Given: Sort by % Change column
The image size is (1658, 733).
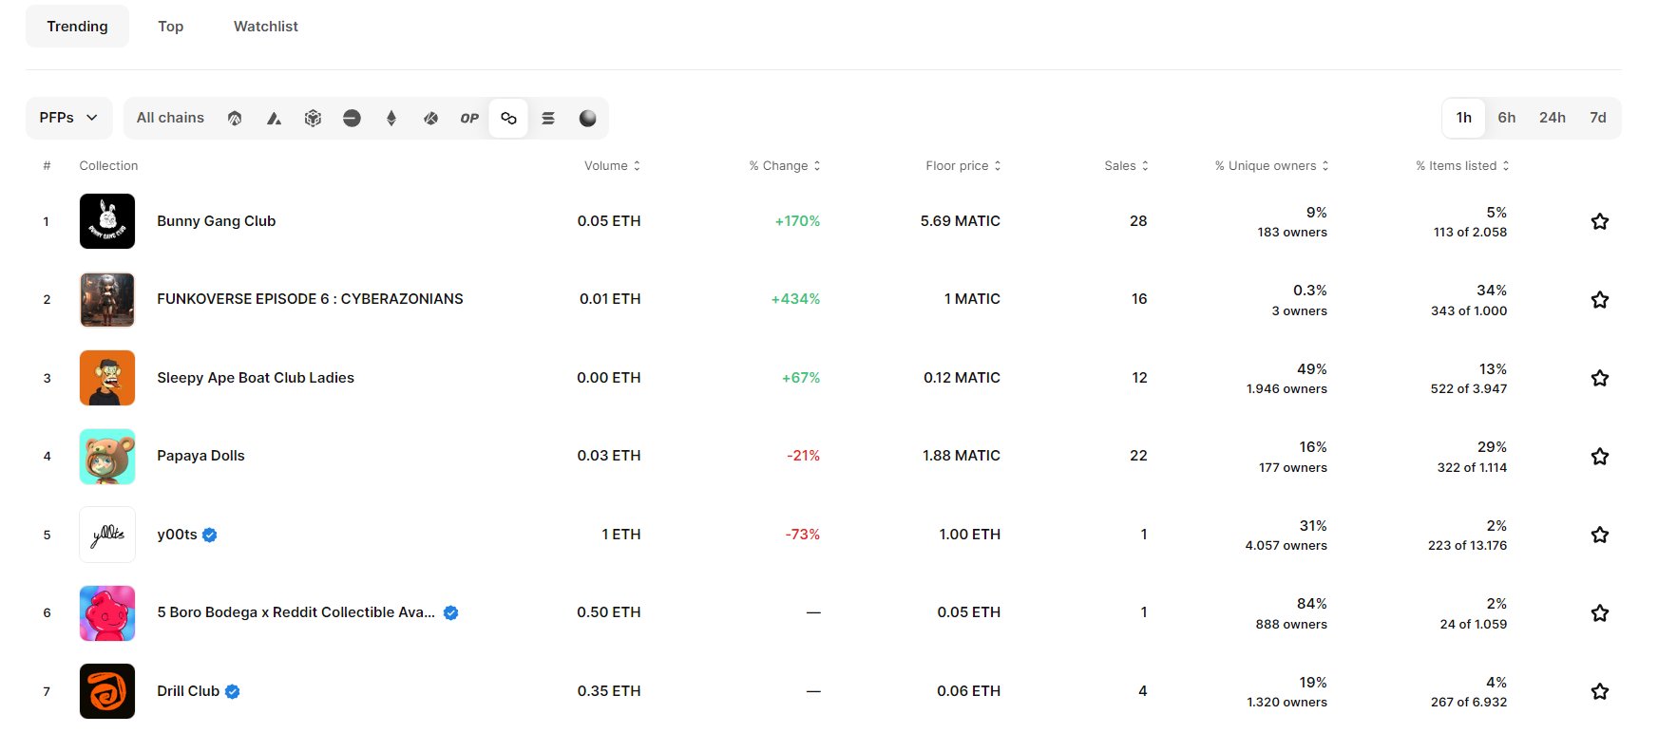Looking at the screenshot, I should (785, 165).
